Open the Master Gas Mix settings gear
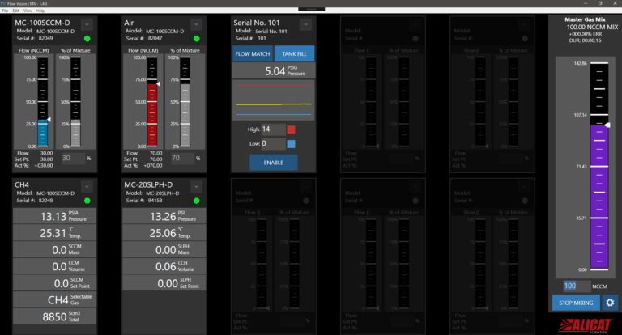Image resolution: width=622 pixels, height=335 pixels. (610, 303)
